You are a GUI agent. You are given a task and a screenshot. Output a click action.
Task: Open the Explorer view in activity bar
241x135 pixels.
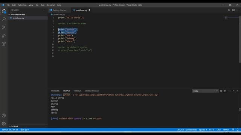(x=4, y=11)
